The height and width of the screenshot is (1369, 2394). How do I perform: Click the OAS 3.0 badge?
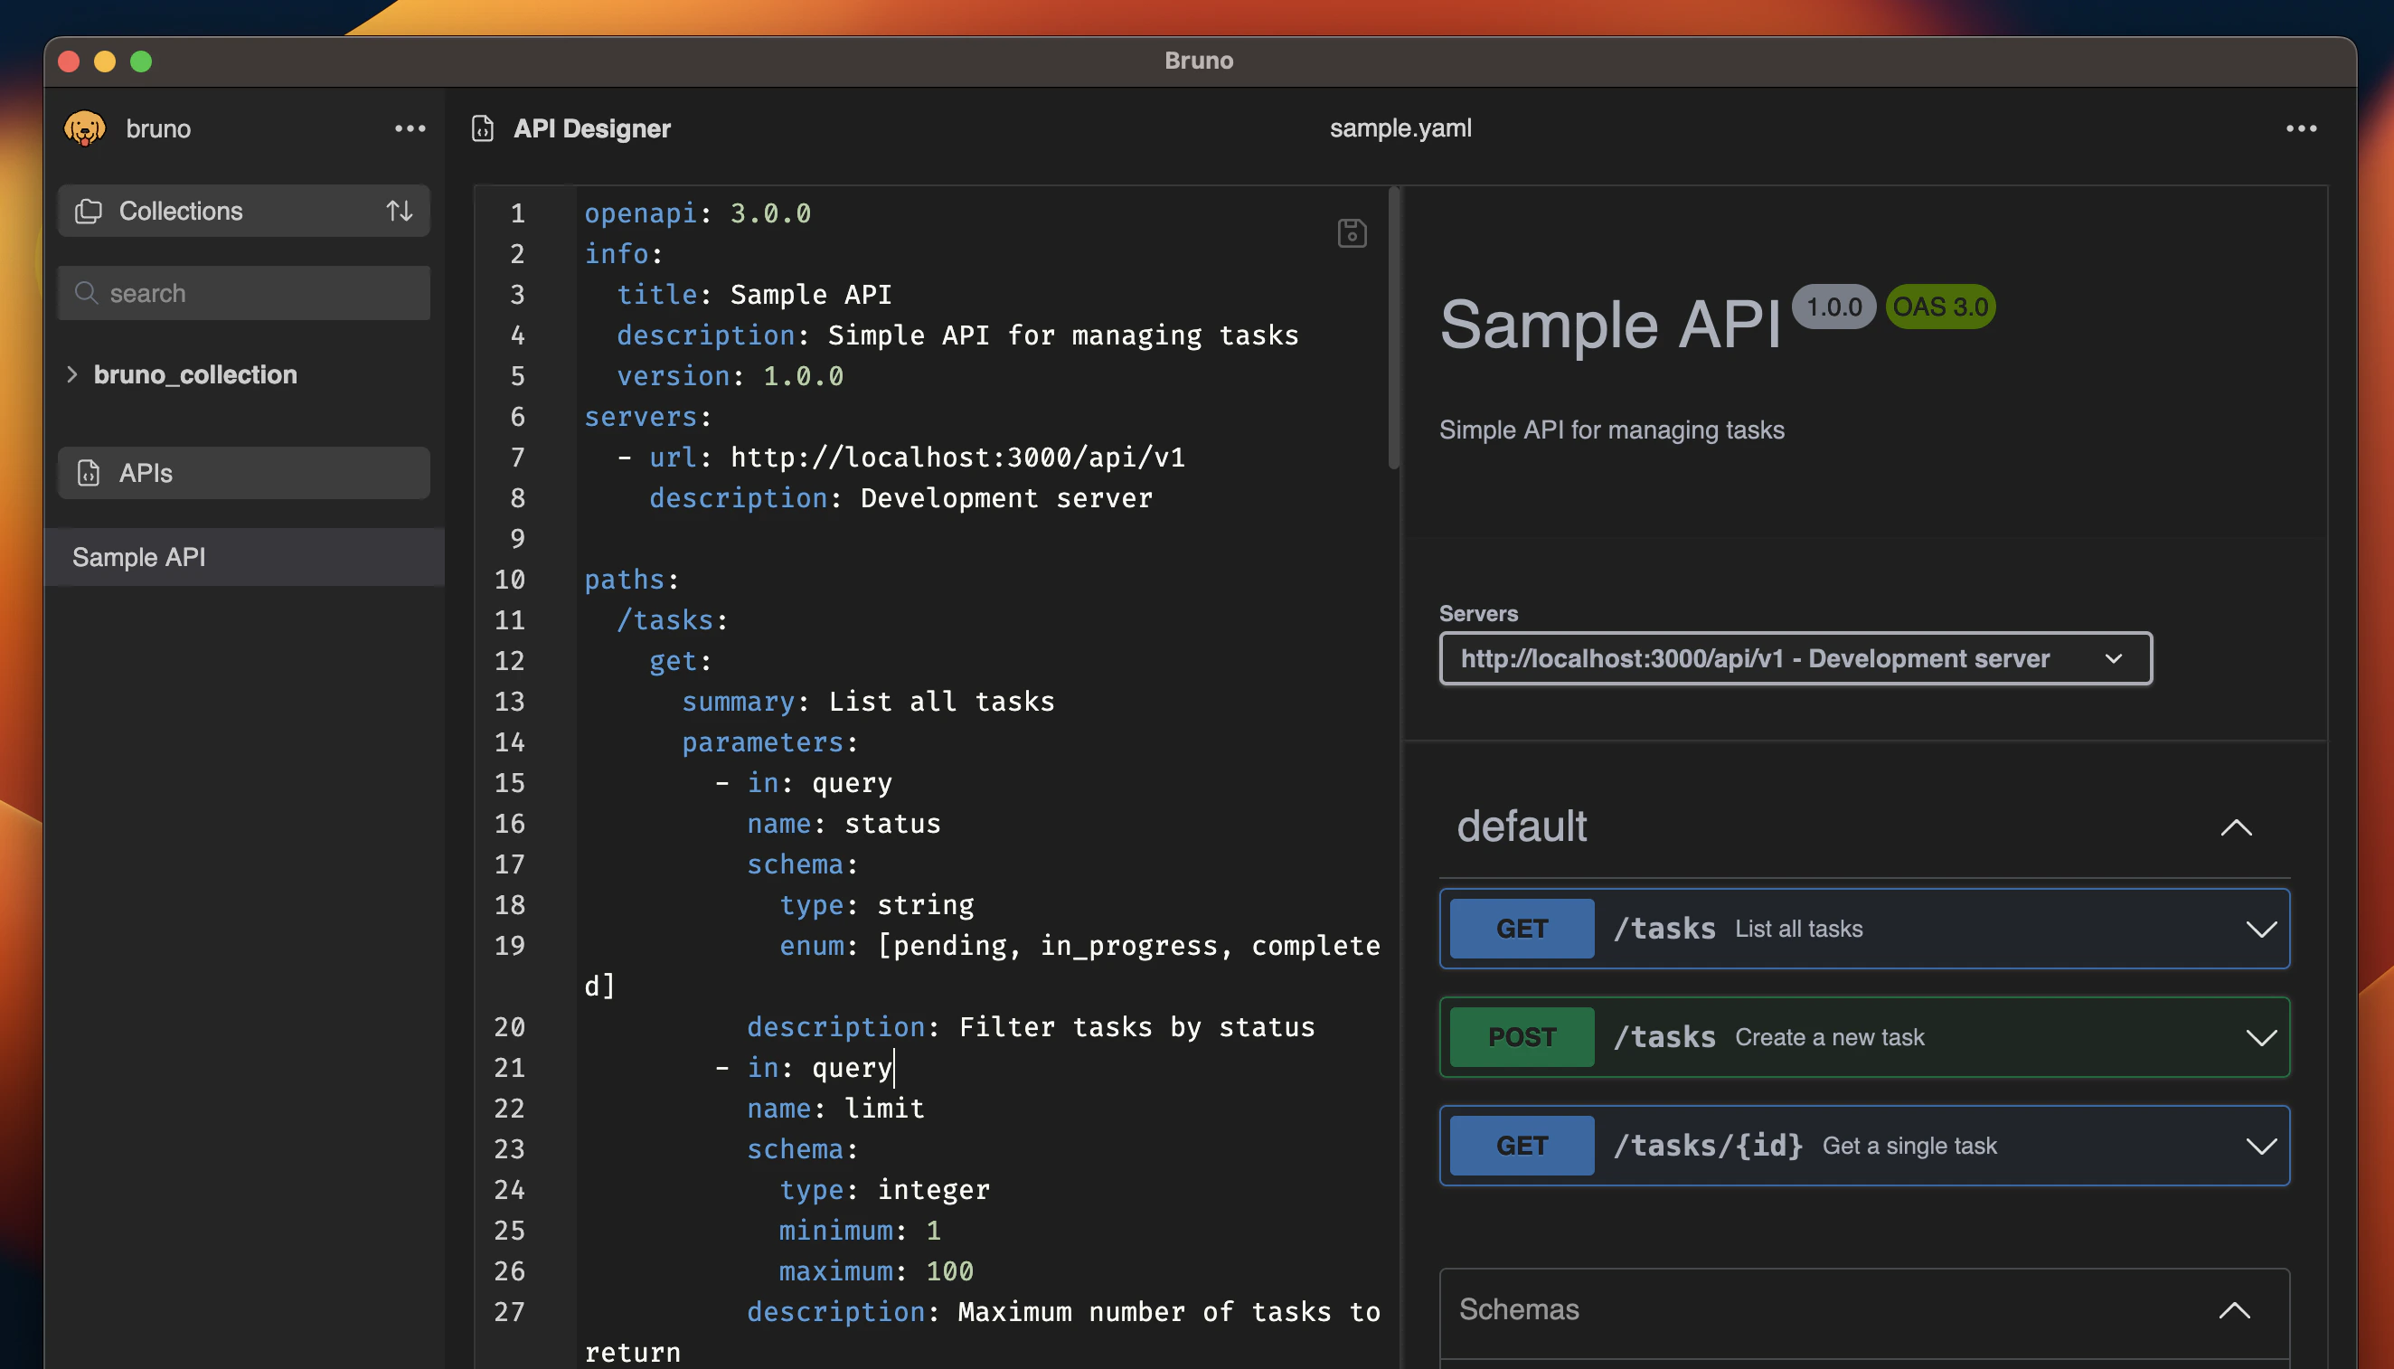[1939, 307]
